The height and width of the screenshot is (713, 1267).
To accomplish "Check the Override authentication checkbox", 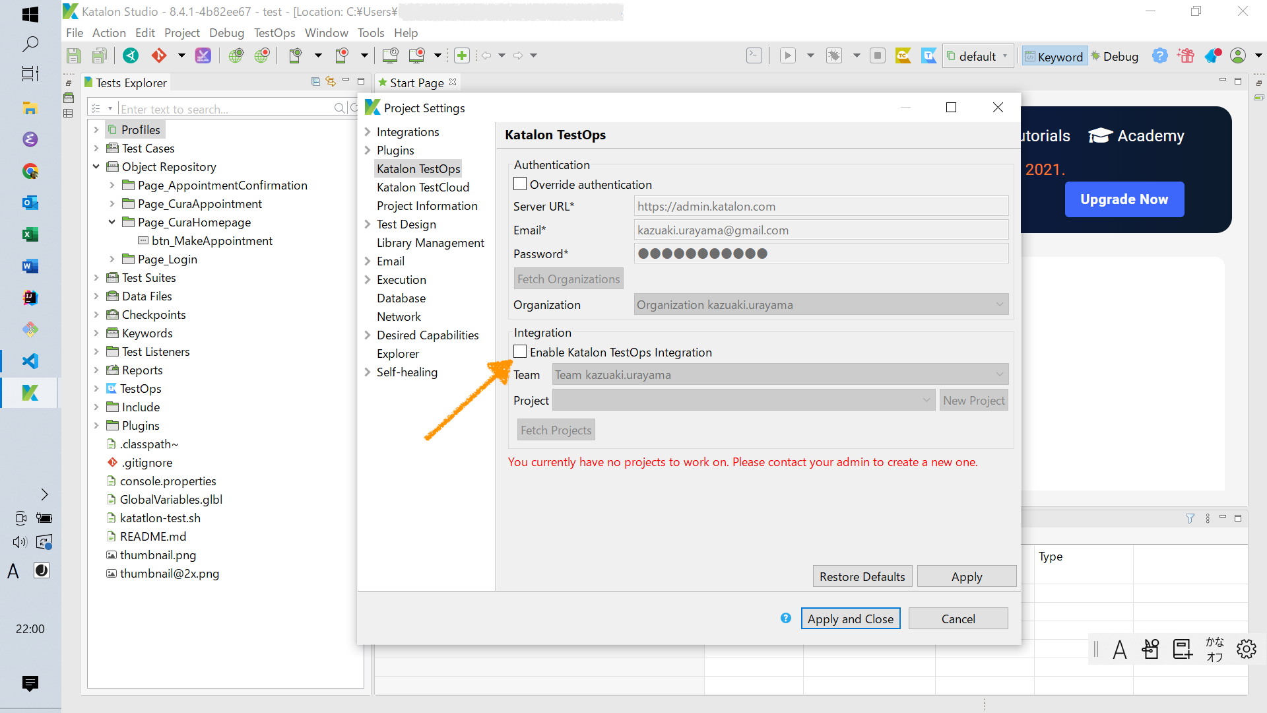I will (520, 184).
